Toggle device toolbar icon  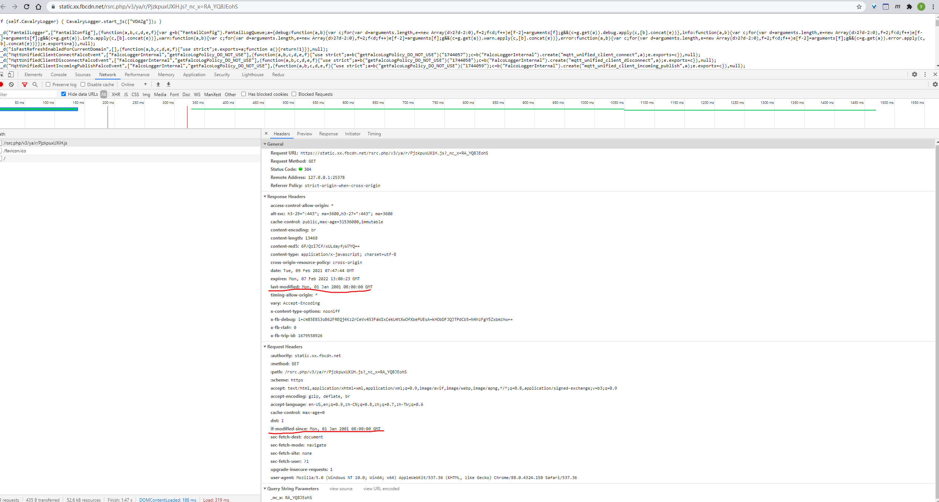tap(11, 75)
